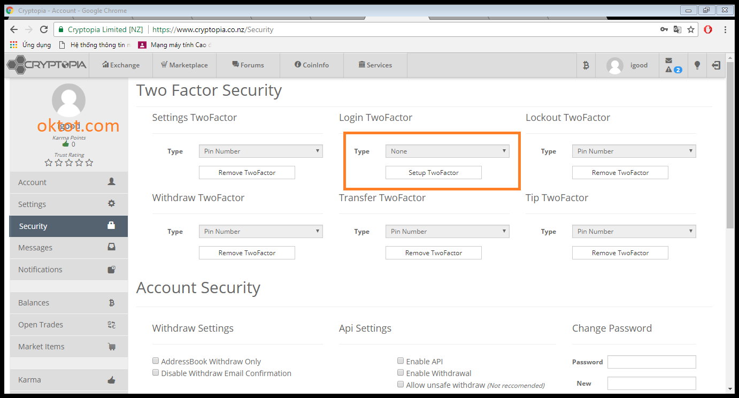Click the Bitcoin balance icon in navbar
Screen dimensions: 739x398
586,65
